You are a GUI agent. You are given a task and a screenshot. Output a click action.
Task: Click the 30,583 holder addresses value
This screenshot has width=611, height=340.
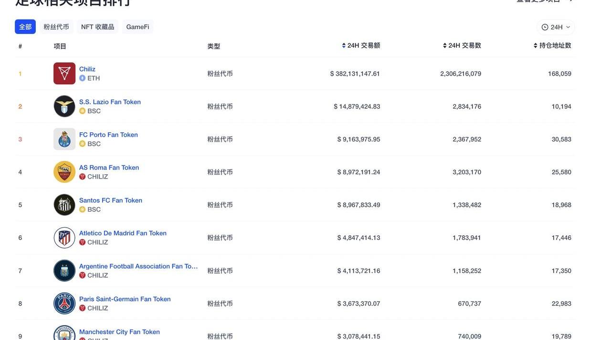pyautogui.click(x=561, y=140)
